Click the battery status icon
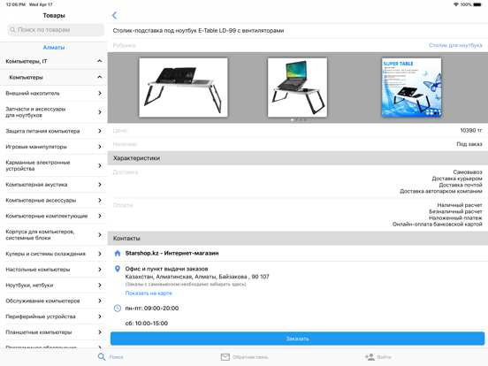Viewport: 488px width, 366px height. click(477, 4)
